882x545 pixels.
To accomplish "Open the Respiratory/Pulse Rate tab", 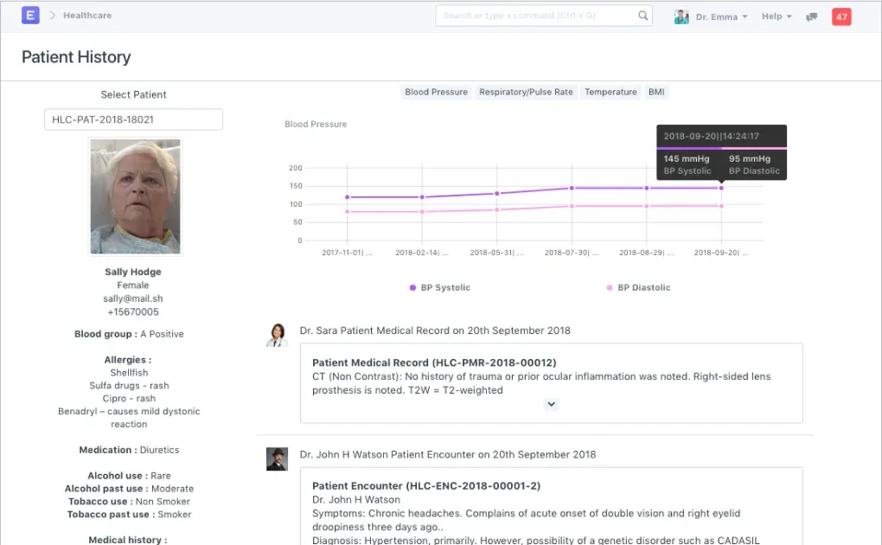I will pyautogui.click(x=526, y=92).
